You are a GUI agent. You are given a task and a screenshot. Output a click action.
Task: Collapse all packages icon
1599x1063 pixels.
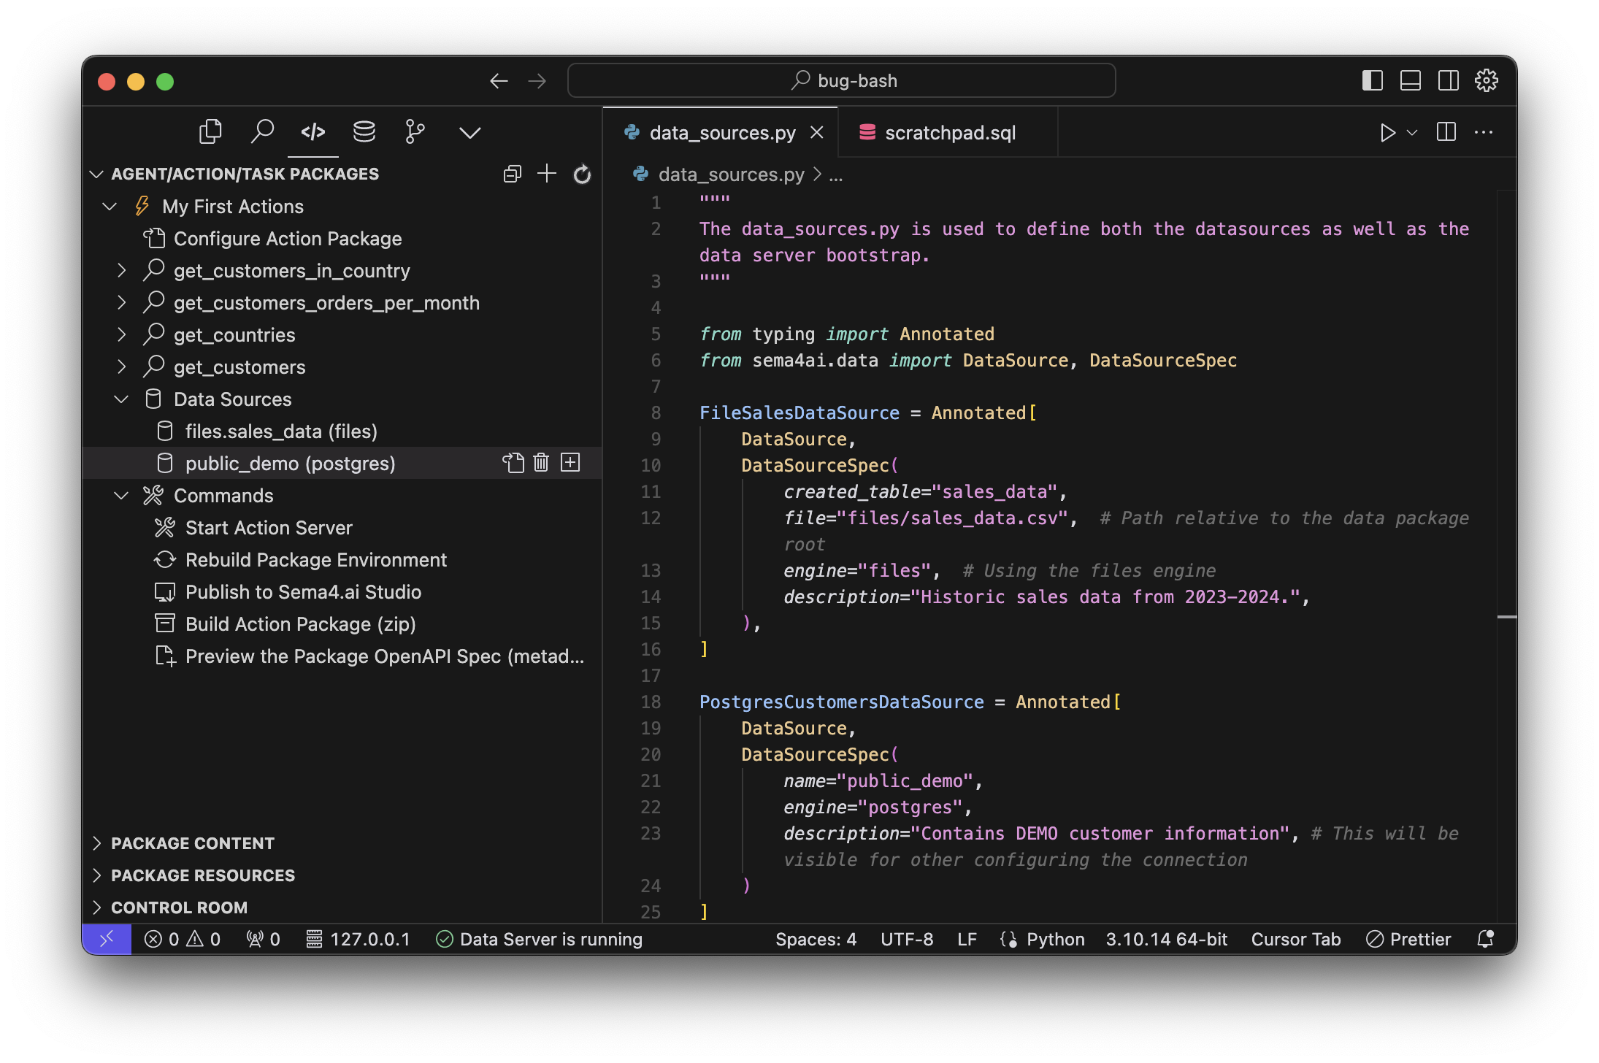coord(512,174)
